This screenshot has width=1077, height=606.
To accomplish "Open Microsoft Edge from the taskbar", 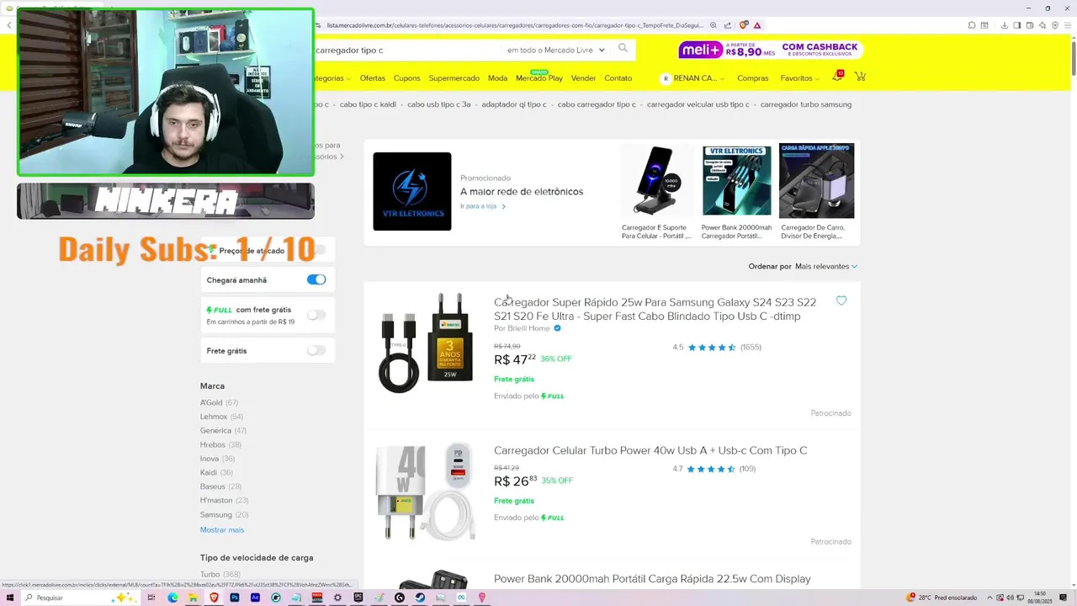I will click(172, 598).
